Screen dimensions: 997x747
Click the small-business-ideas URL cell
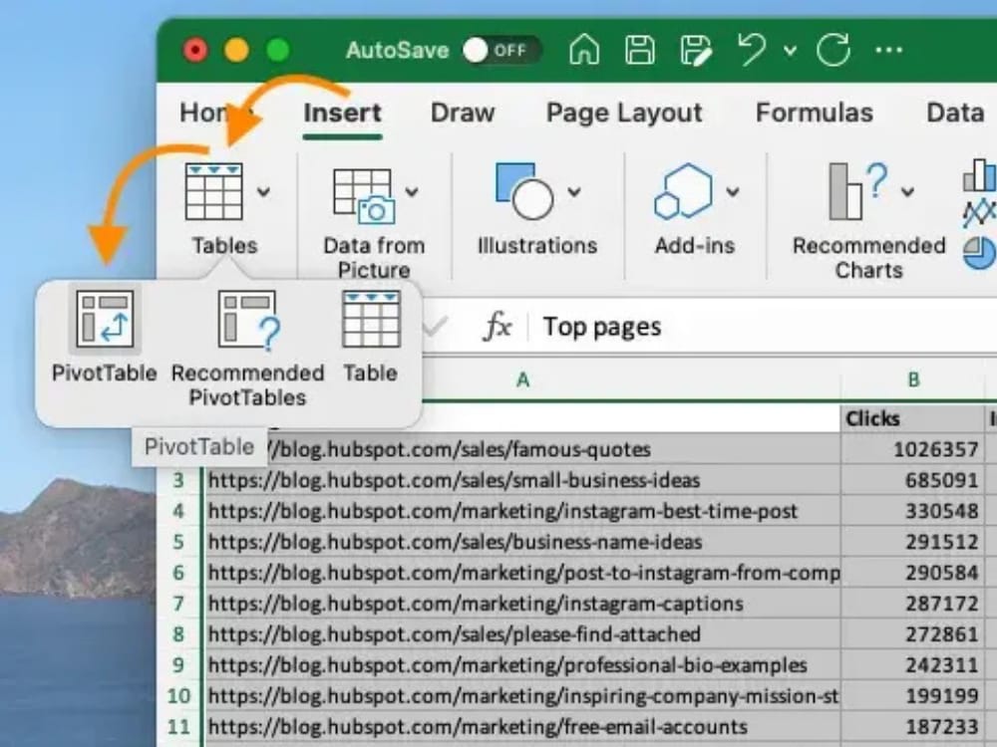click(522, 480)
